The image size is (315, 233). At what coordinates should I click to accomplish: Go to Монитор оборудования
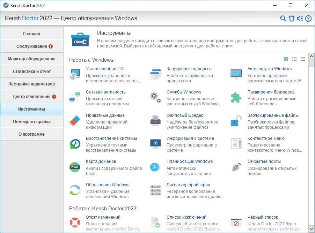click(x=31, y=59)
